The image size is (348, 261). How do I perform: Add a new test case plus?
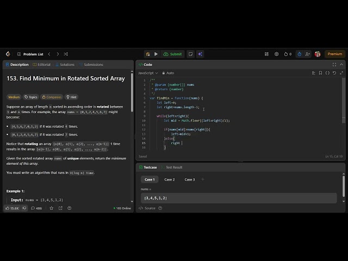pos(203,179)
